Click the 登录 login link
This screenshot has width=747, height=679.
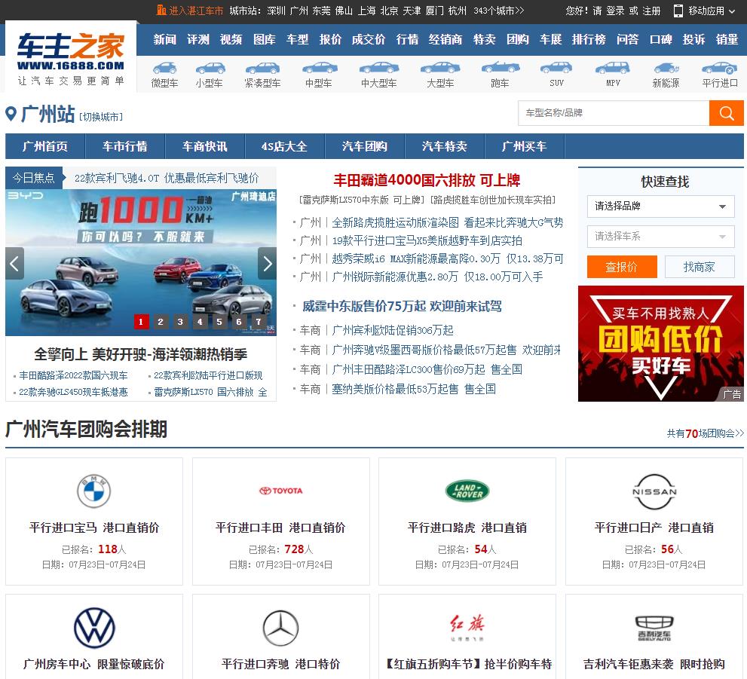pyautogui.click(x=615, y=11)
